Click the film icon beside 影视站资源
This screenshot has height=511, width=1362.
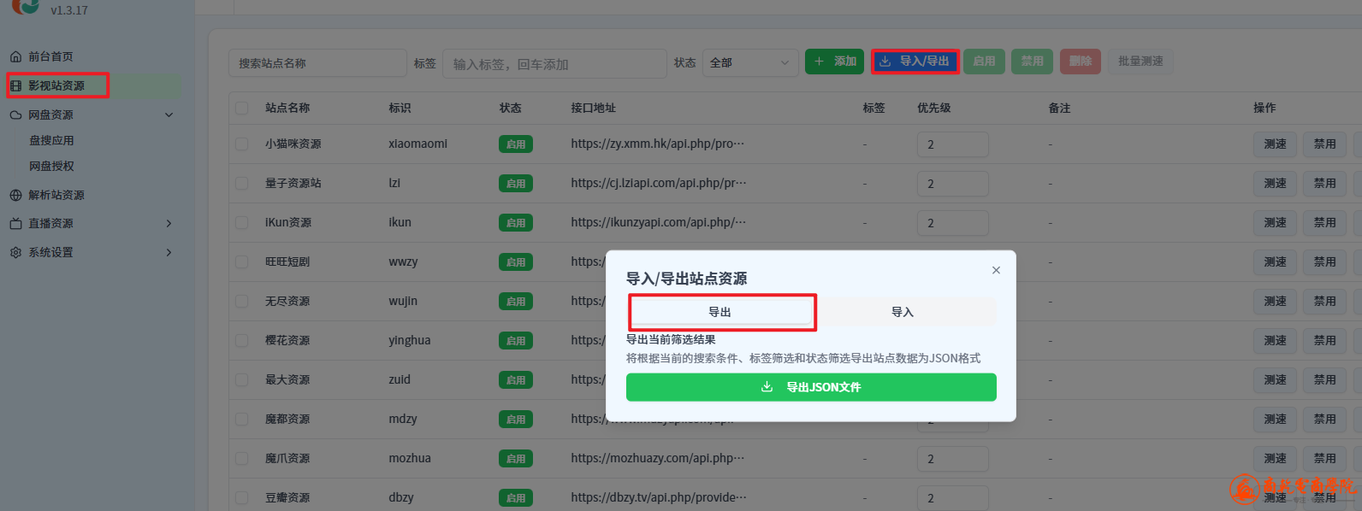15,85
